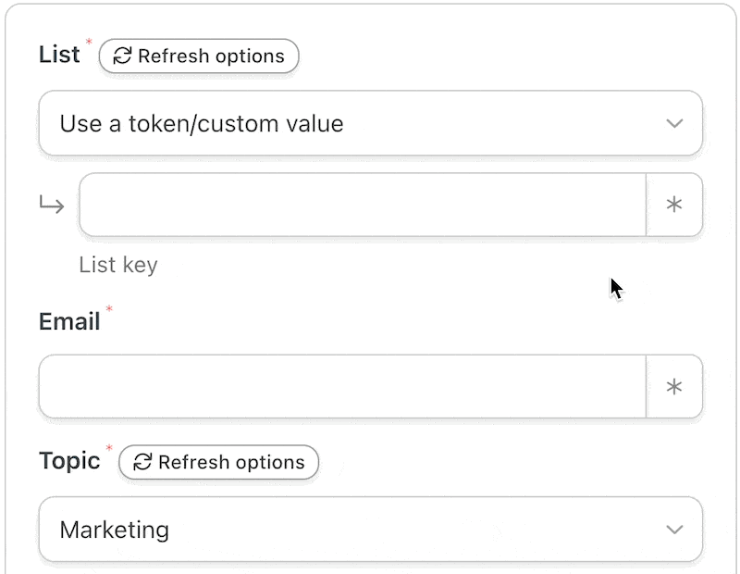Open the "Use a token/custom value" dropdown
This screenshot has height=574, width=740.
(x=370, y=123)
